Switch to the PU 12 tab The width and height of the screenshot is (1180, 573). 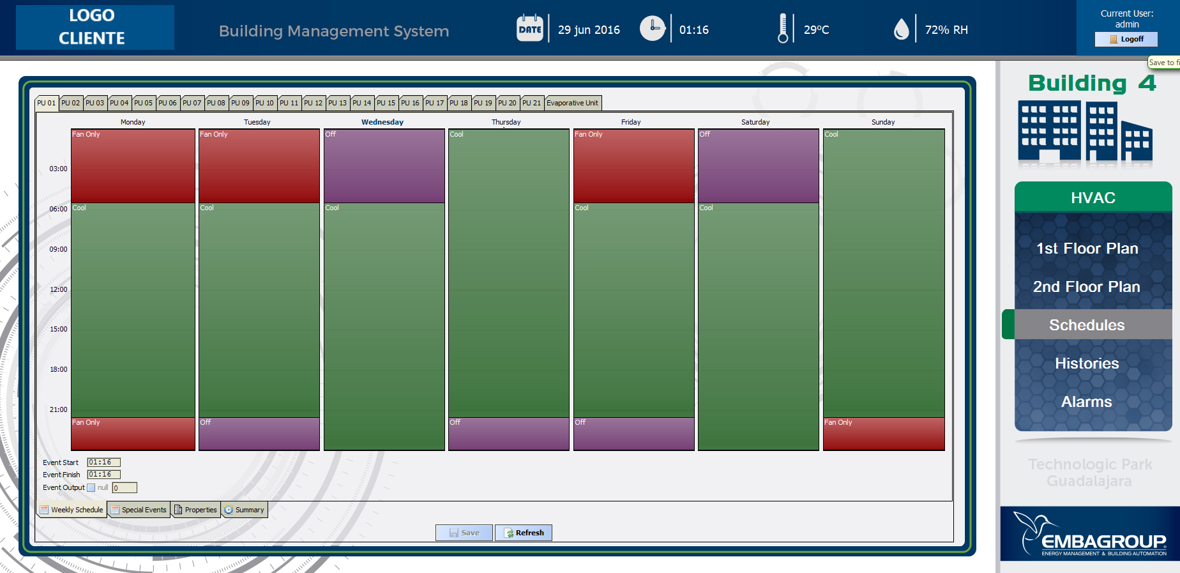click(x=314, y=103)
